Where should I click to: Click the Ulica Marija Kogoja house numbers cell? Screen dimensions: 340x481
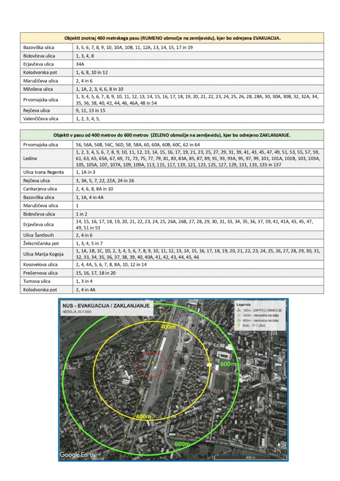pos(198,254)
